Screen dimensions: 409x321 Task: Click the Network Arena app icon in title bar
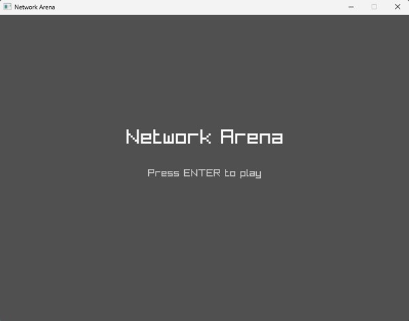pos(7,7)
